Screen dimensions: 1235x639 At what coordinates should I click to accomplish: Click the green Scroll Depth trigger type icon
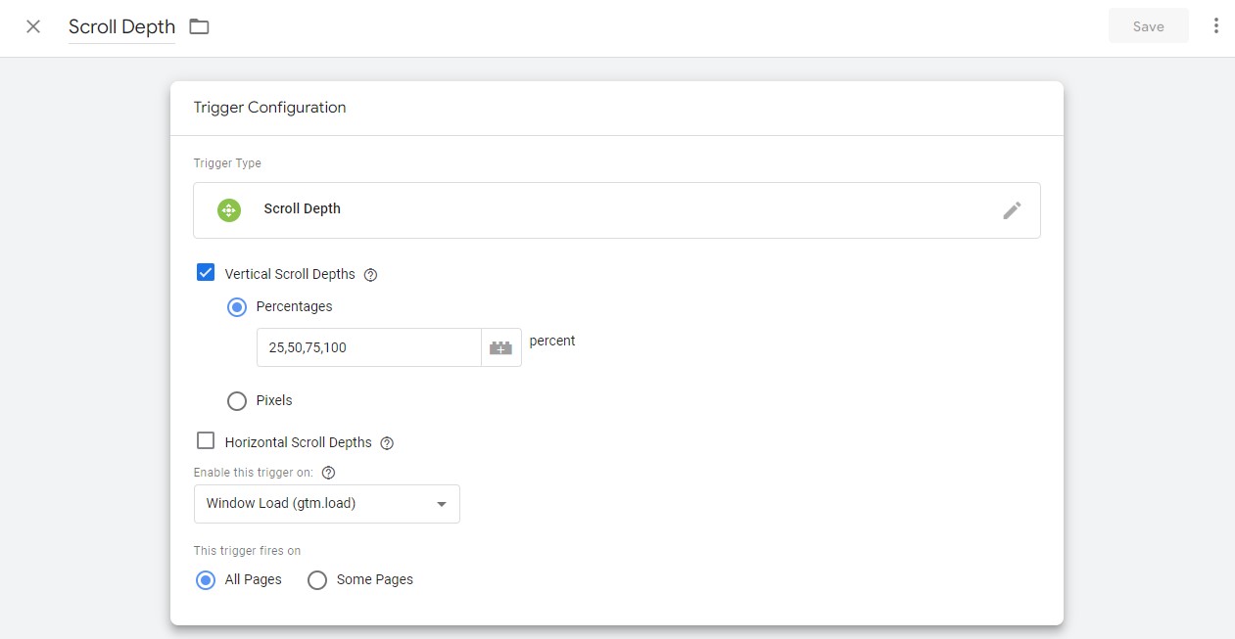click(x=228, y=209)
